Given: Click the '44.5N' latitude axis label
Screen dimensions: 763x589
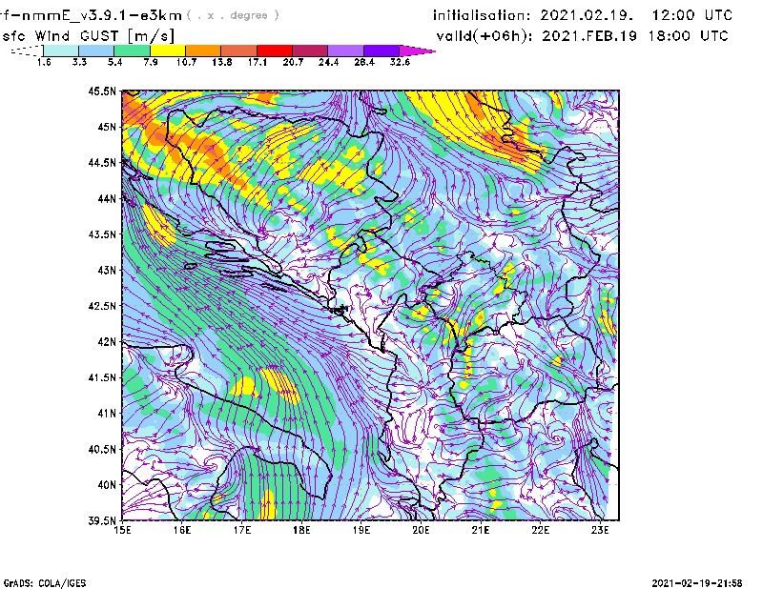Looking at the screenshot, I should [102, 162].
